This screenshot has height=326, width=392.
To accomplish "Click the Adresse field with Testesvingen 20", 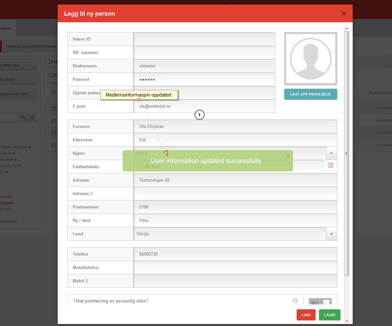I will pos(235,180).
